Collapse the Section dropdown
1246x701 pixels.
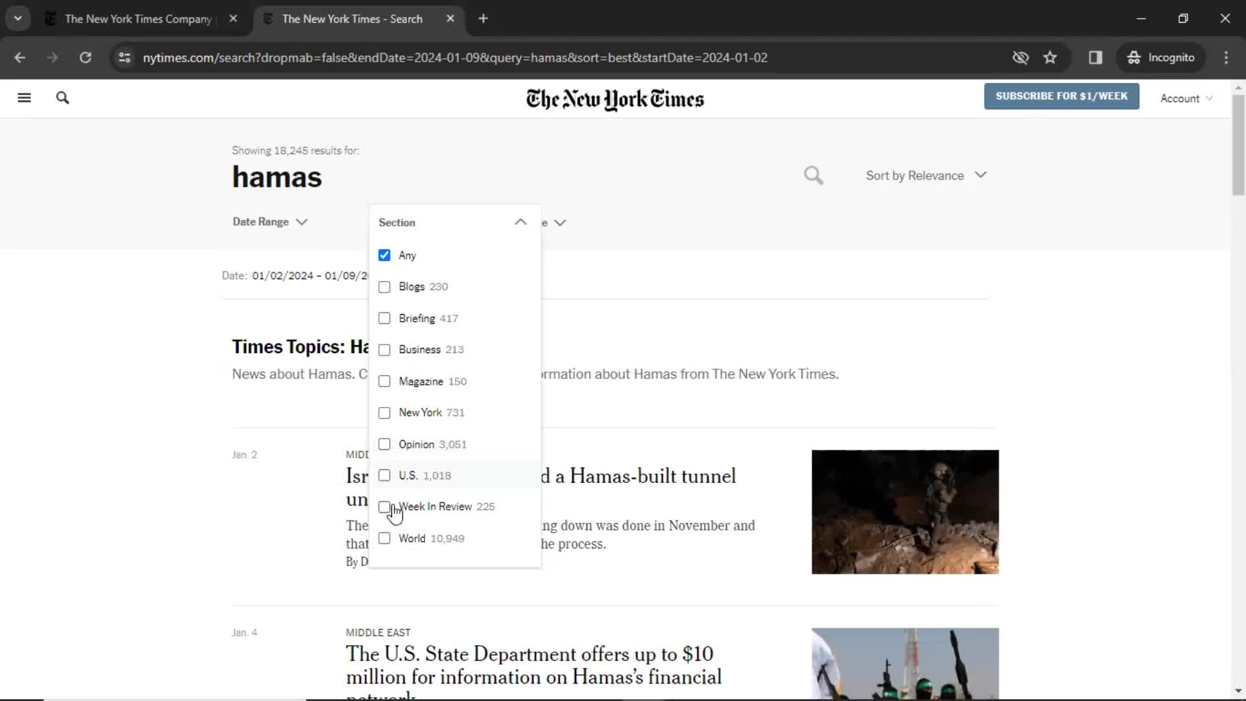[x=520, y=222]
